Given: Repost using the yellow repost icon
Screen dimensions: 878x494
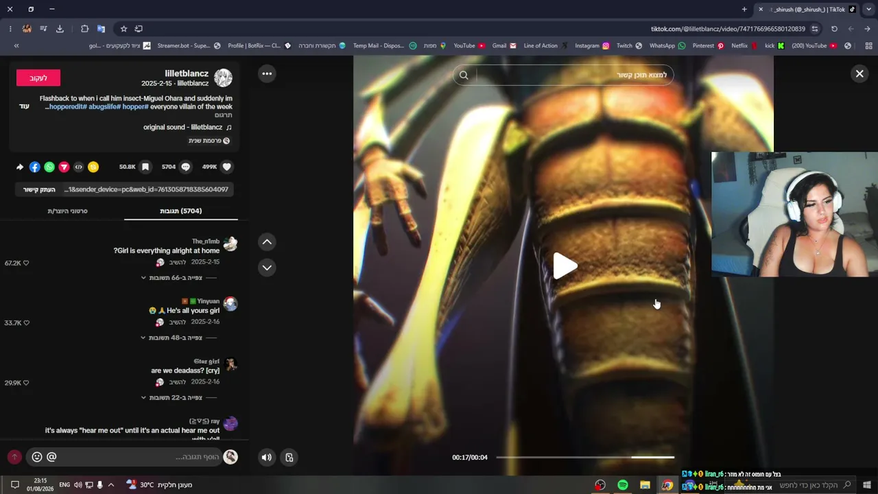Looking at the screenshot, I should [93, 167].
